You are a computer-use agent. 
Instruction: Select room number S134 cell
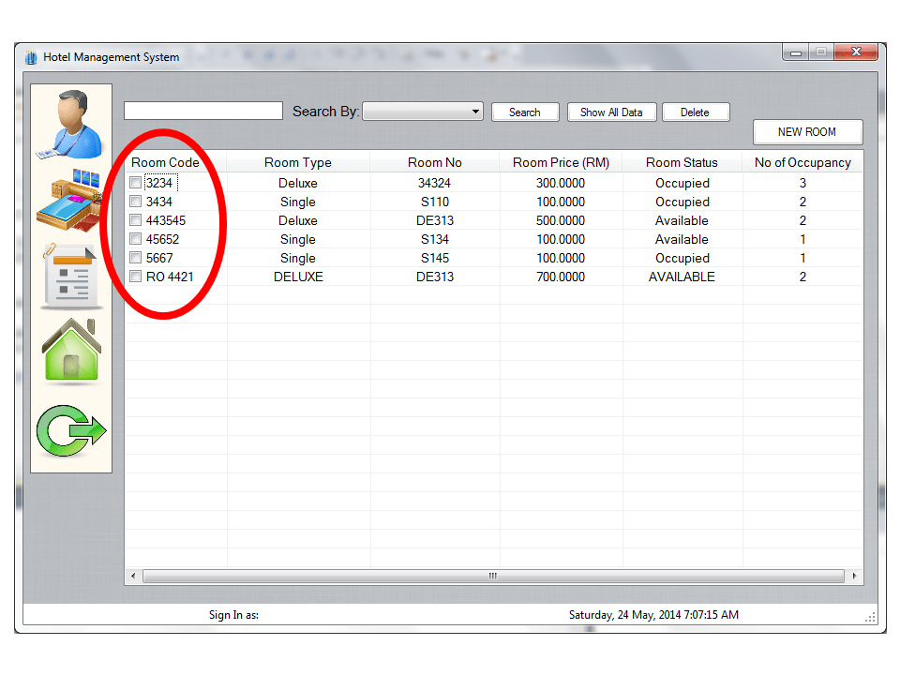pos(434,239)
